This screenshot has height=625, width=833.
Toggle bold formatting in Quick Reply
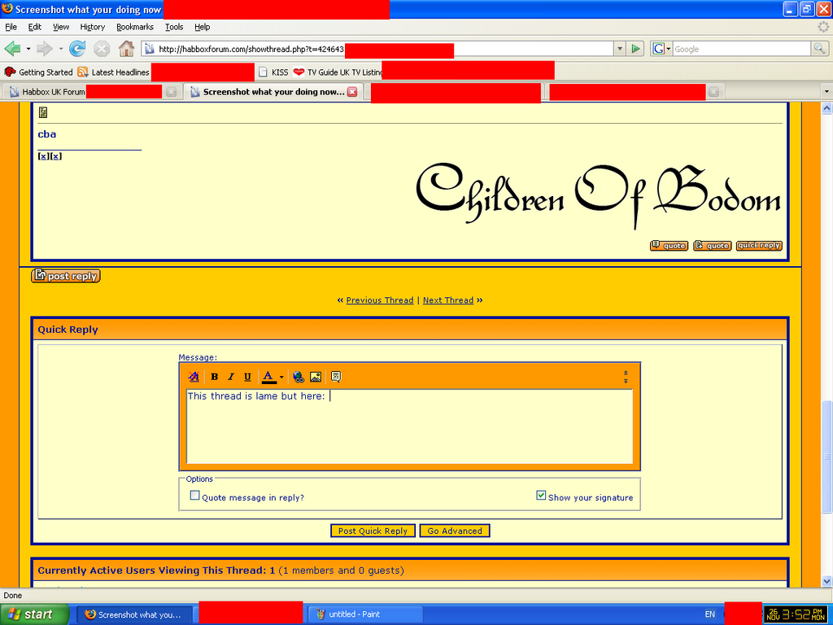coord(214,377)
